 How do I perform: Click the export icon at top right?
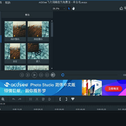121,8
